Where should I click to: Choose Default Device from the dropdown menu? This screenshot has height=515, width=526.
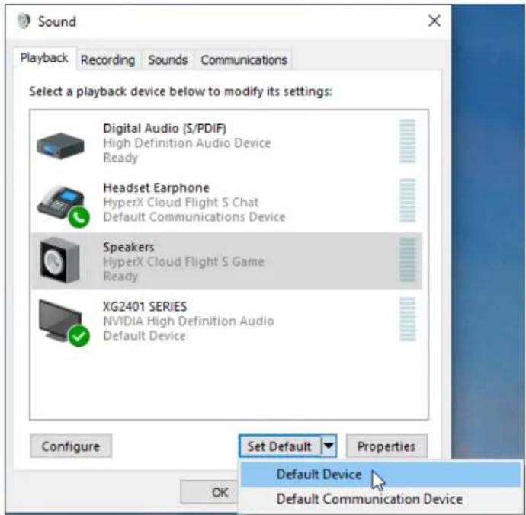380,475
